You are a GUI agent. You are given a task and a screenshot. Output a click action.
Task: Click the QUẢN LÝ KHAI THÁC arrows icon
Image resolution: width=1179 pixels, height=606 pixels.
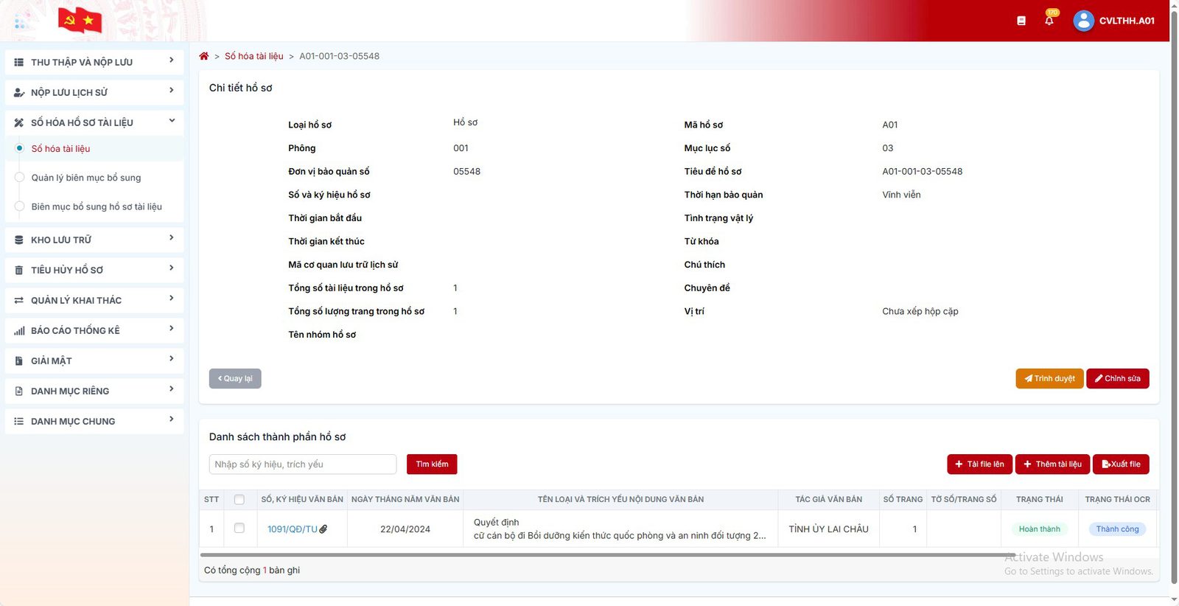(19, 301)
